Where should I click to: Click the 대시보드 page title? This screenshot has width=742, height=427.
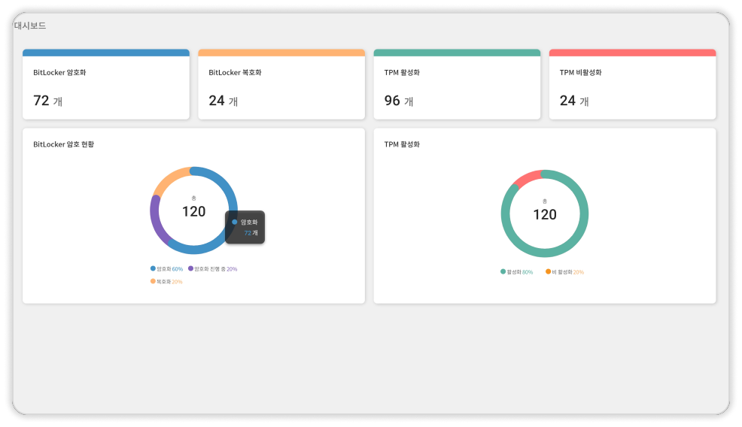coord(30,26)
